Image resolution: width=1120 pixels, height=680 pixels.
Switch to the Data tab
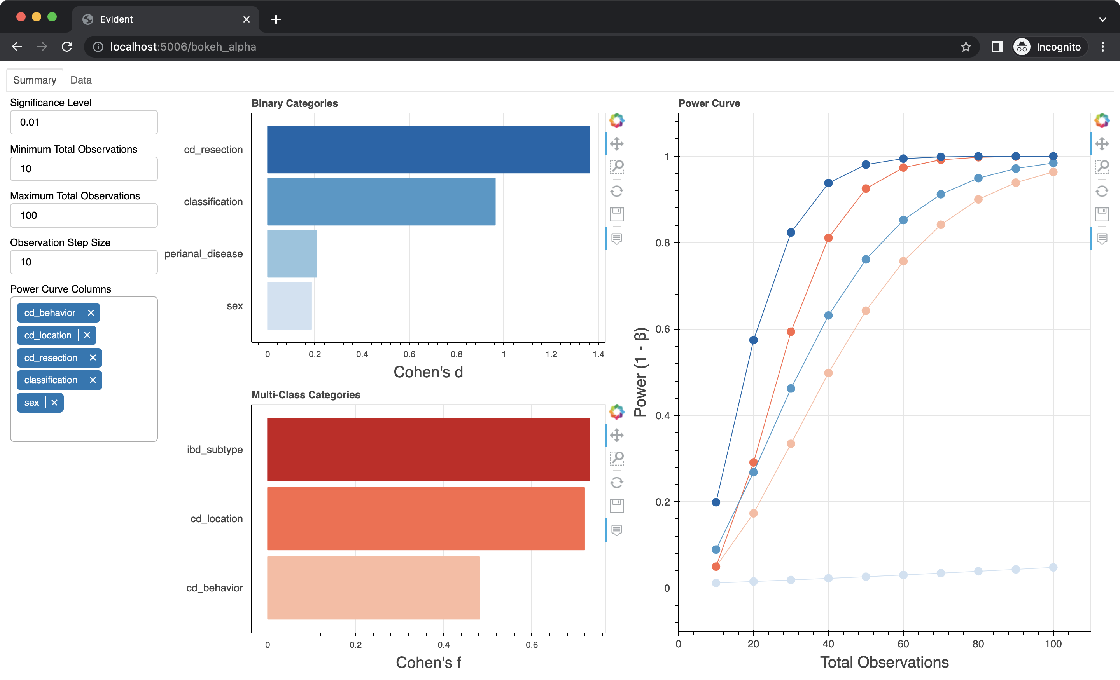click(x=81, y=80)
